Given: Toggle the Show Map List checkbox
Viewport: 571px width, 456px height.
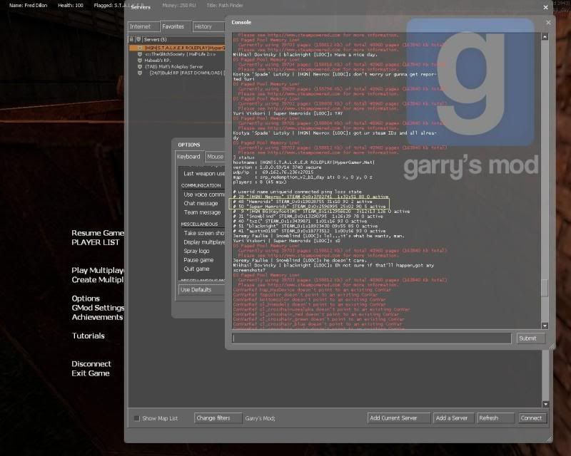Looking at the screenshot, I should [137, 418].
